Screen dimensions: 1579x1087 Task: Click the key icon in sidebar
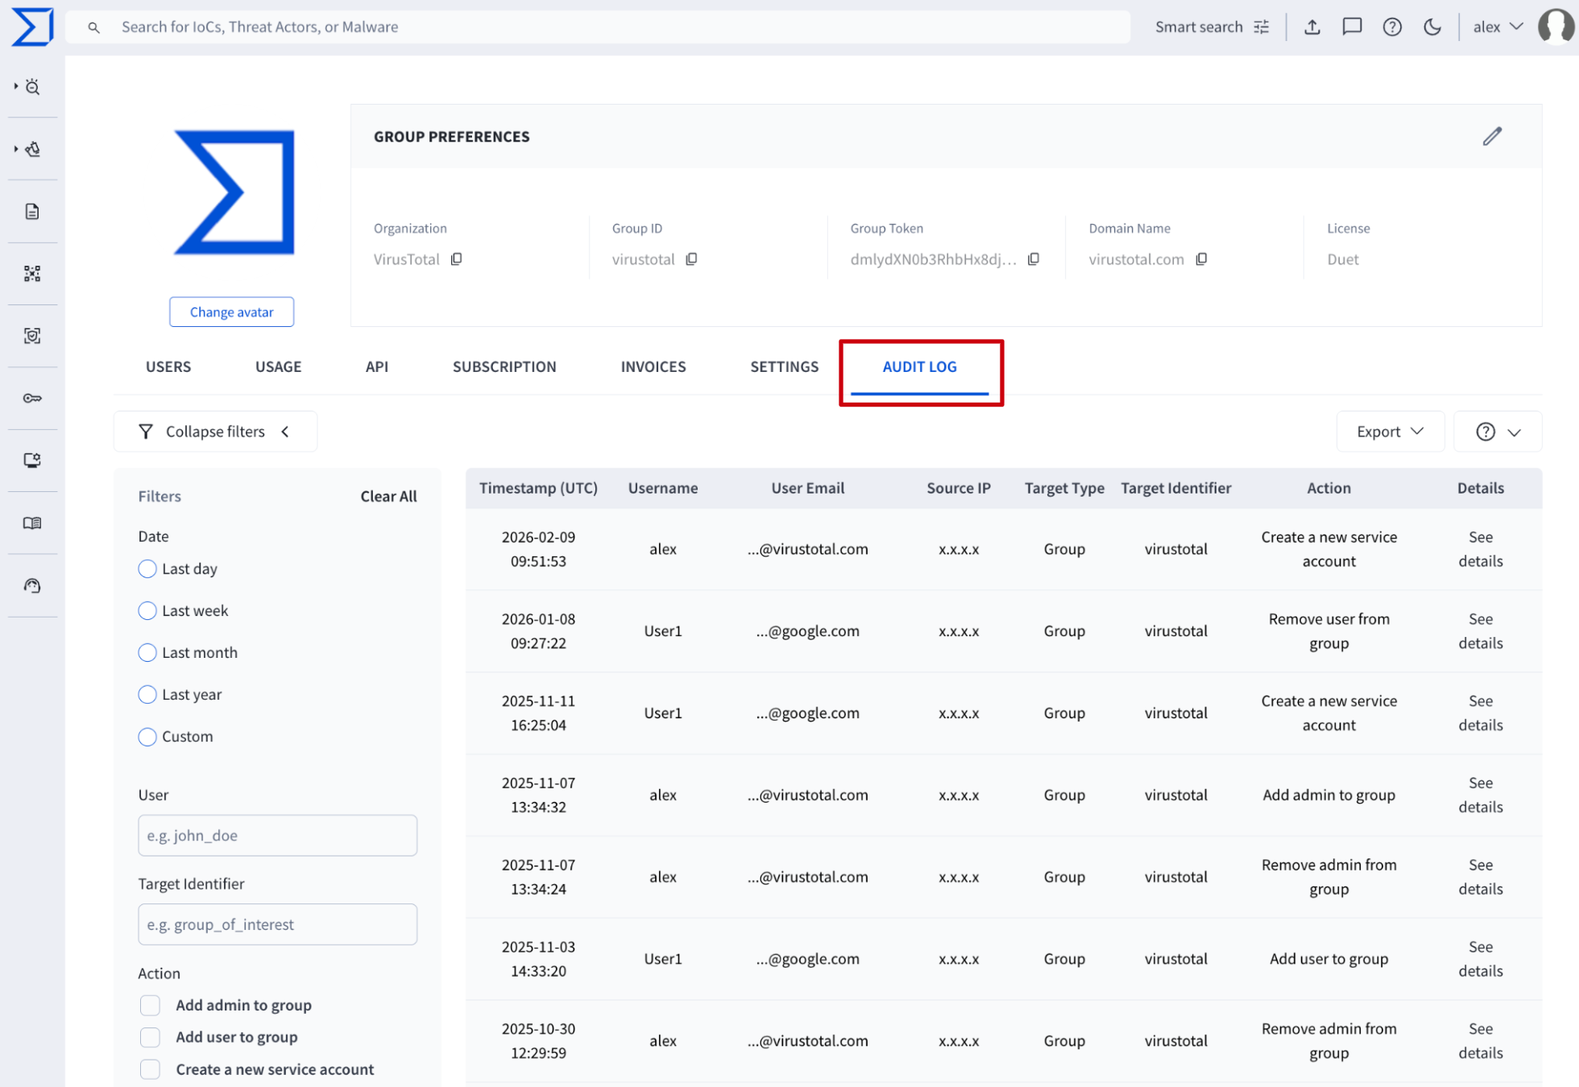coord(32,399)
